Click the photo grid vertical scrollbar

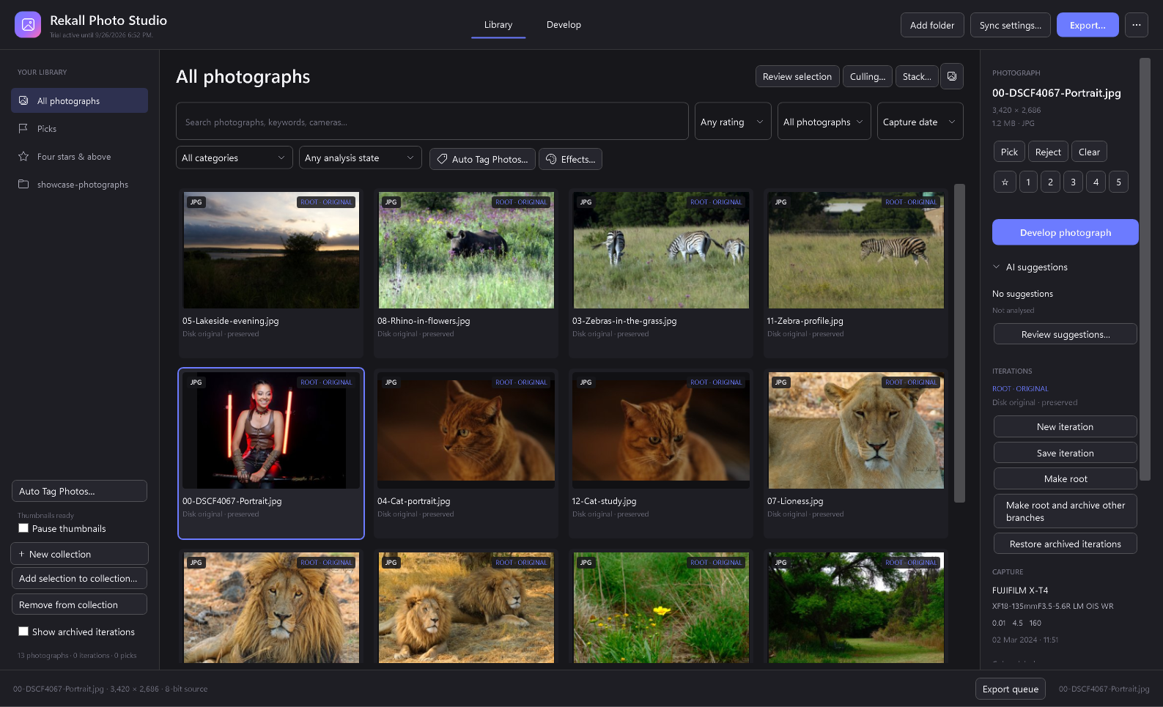959,343
